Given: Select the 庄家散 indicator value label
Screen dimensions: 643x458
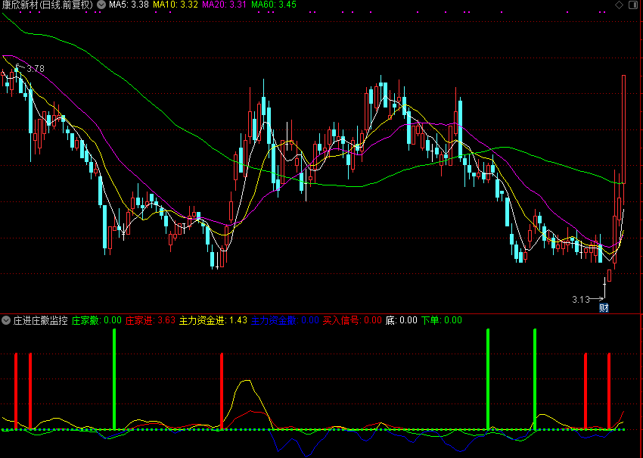Looking at the screenshot, I should coord(97,320).
